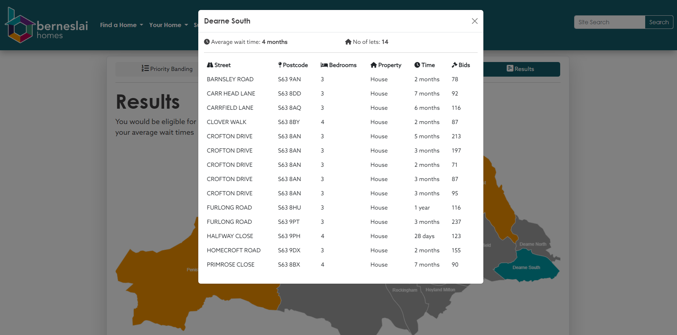This screenshot has width=677, height=335.
Task: Select the Street column header icon
Action: point(209,65)
